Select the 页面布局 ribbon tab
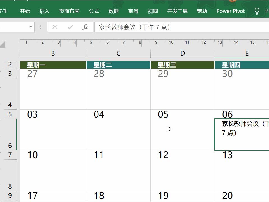 [69, 11]
